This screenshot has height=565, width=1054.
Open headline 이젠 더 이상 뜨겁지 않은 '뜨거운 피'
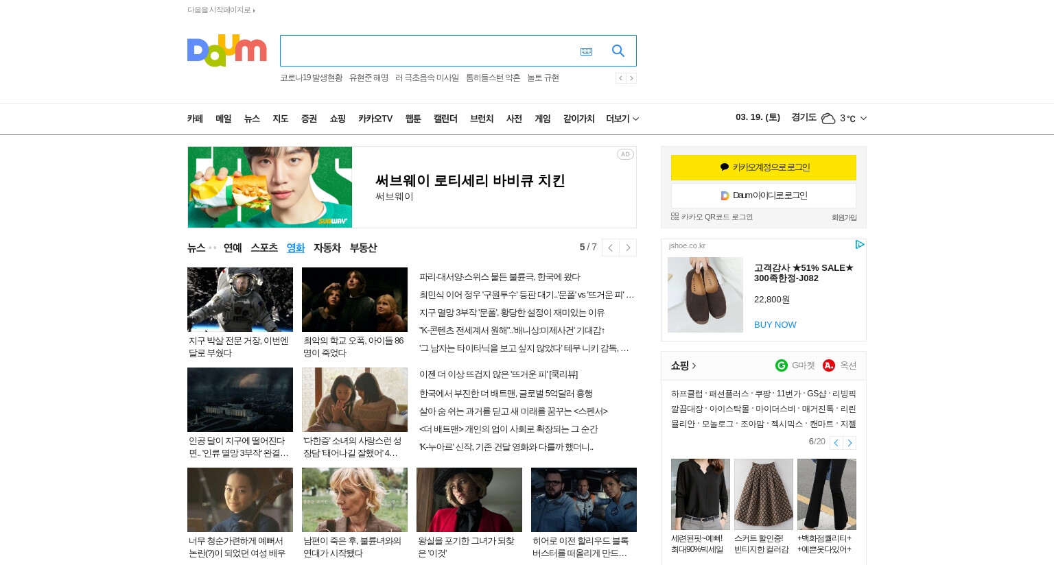pyautogui.click(x=499, y=374)
